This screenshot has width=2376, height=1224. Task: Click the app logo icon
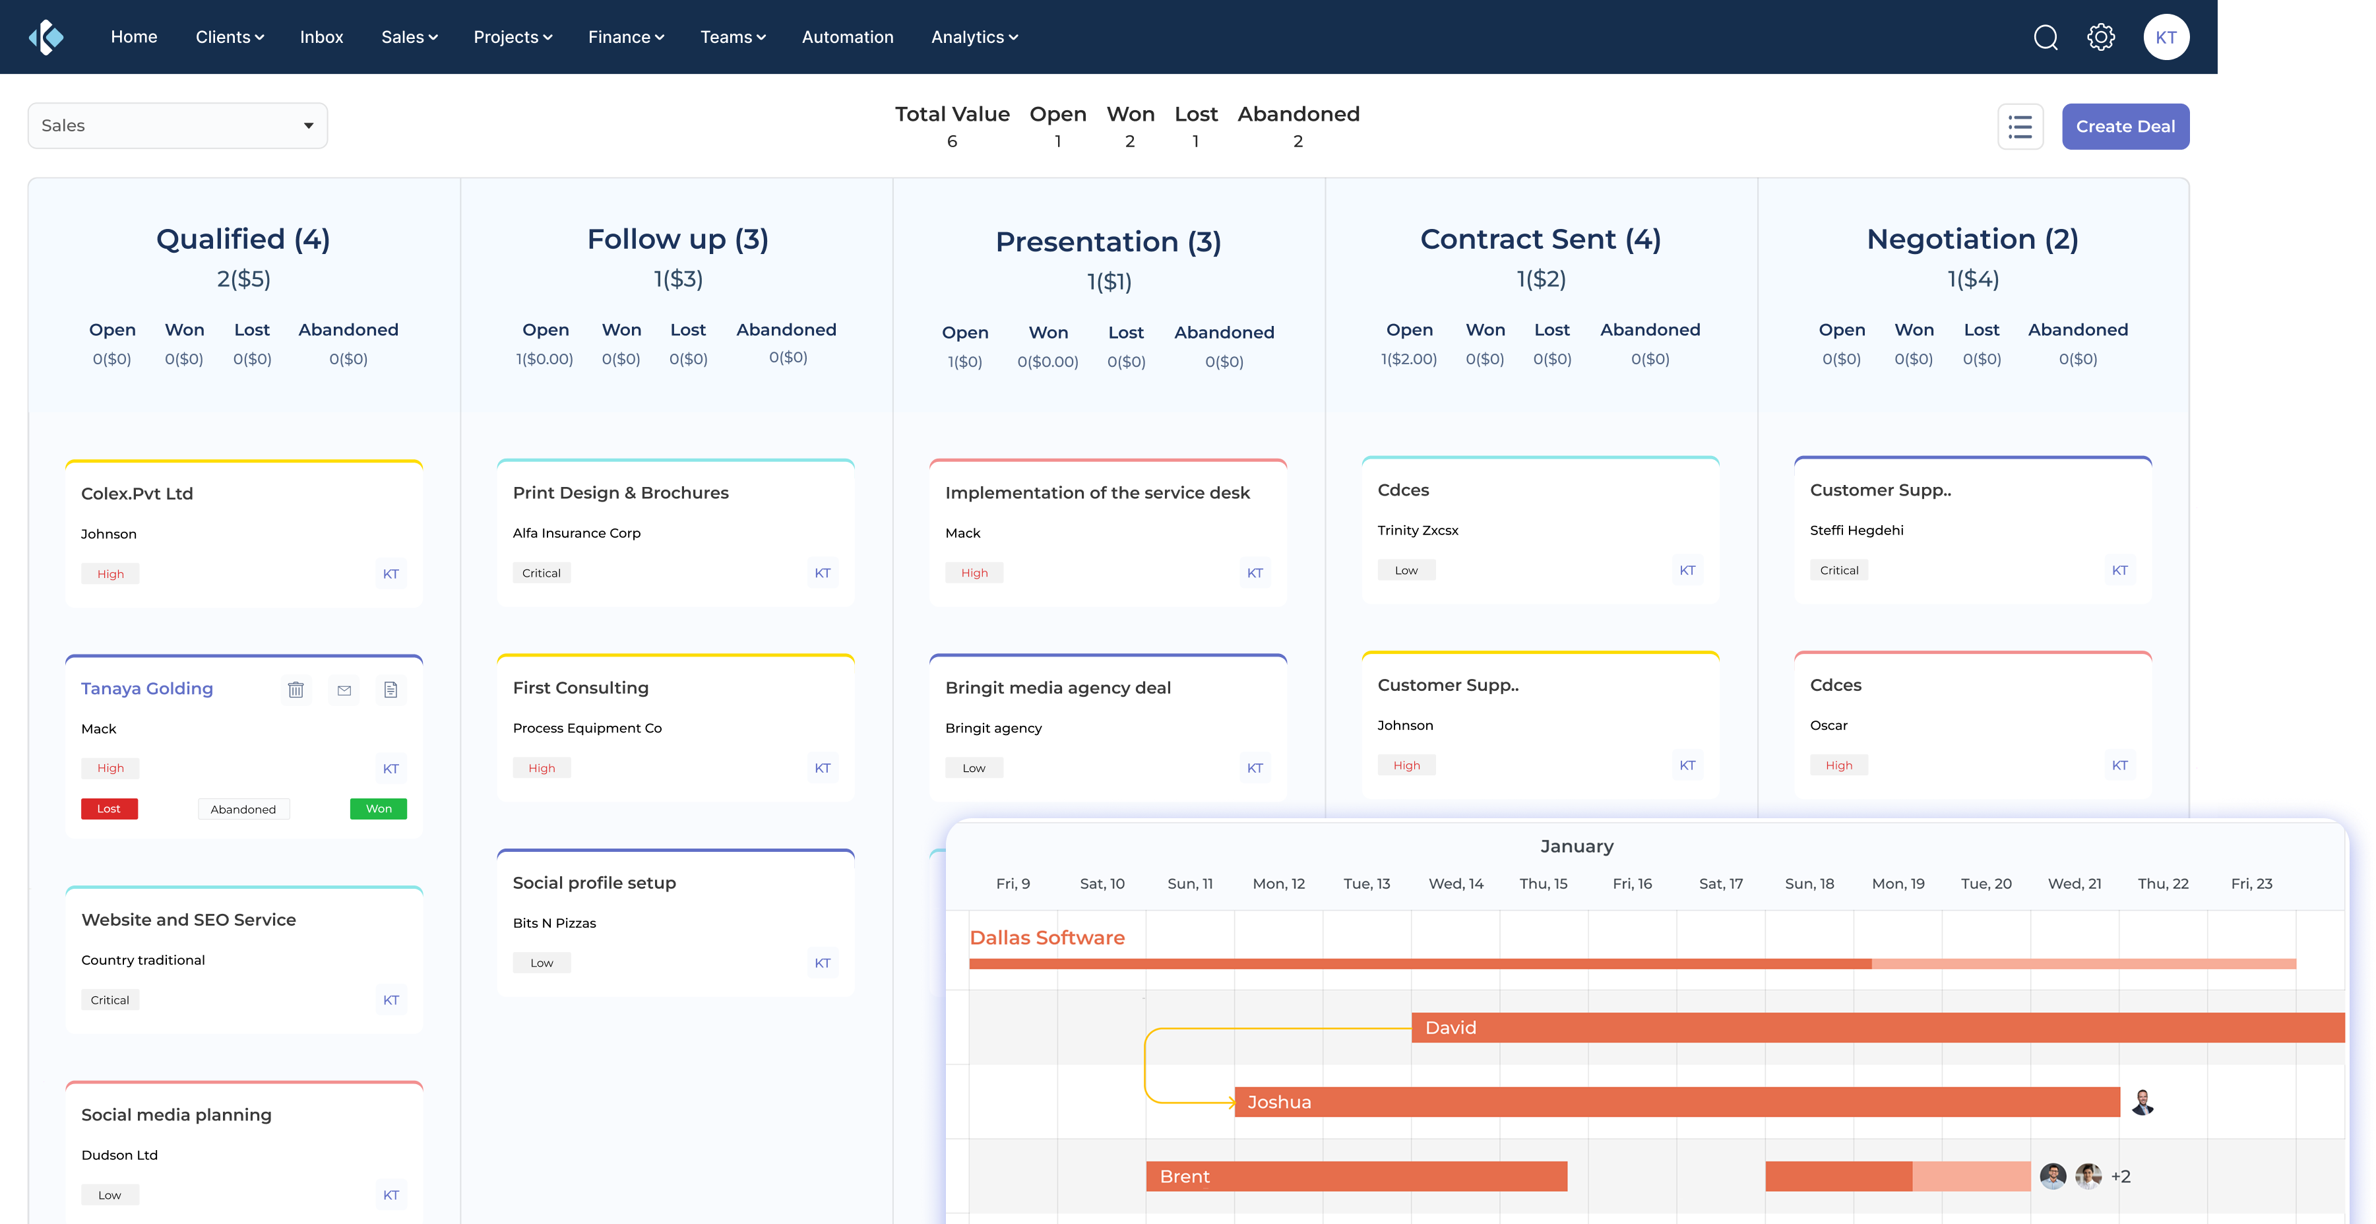(46, 37)
